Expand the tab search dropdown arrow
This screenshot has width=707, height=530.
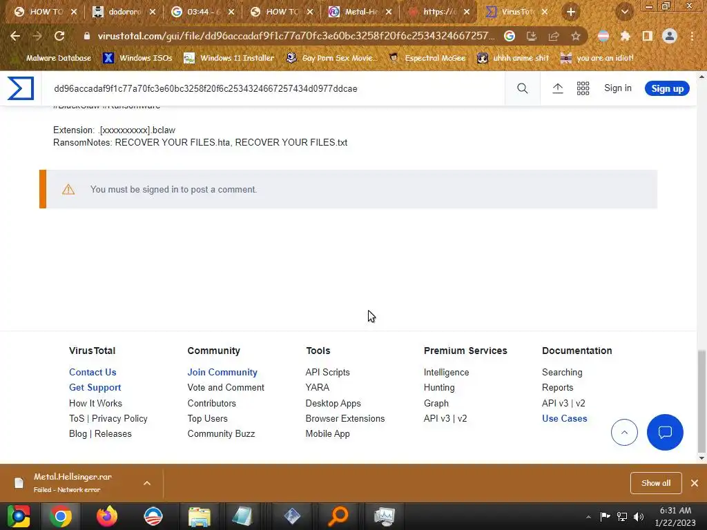pyautogui.click(x=624, y=12)
